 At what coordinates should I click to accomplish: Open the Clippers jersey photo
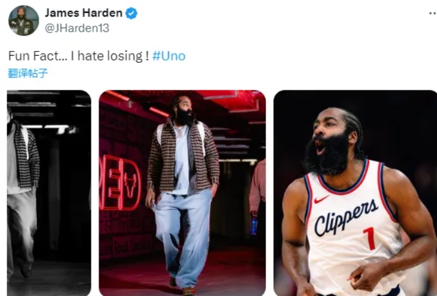355,193
